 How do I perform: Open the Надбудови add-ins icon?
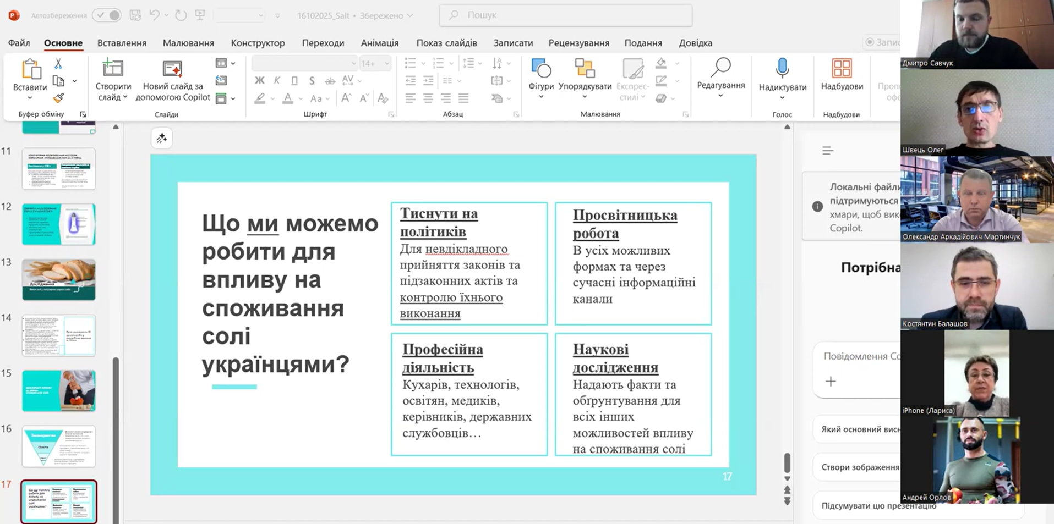(x=842, y=69)
